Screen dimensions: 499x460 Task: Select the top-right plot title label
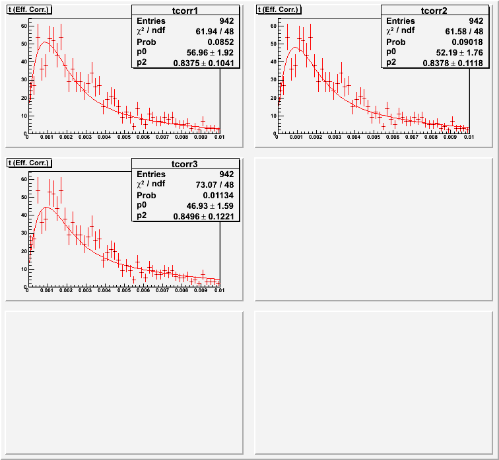pyautogui.click(x=279, y=9)
